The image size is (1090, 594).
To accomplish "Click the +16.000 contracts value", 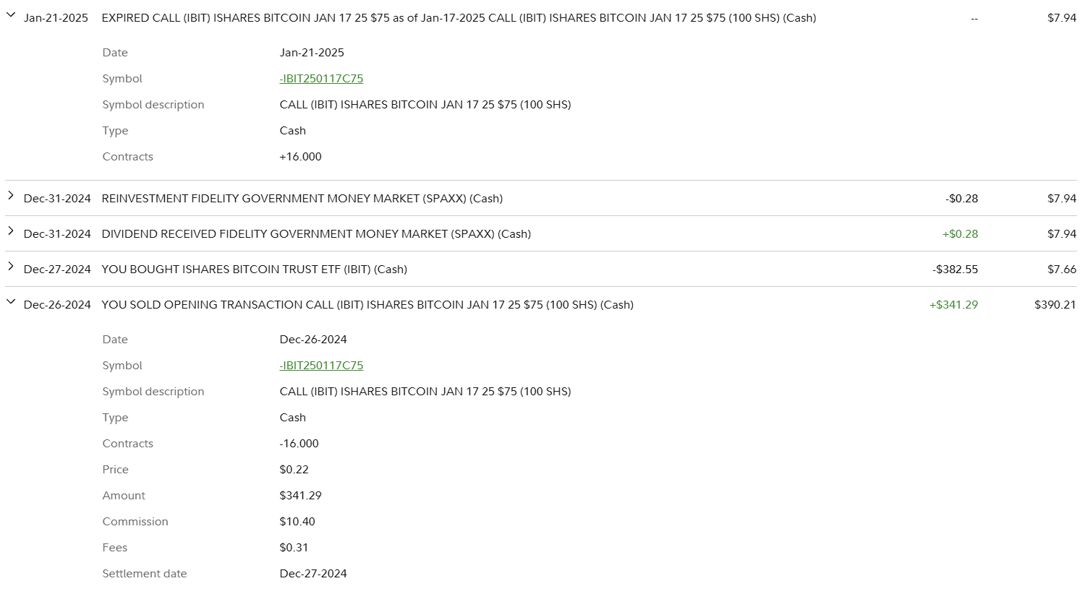I will [x=300, y=157].
